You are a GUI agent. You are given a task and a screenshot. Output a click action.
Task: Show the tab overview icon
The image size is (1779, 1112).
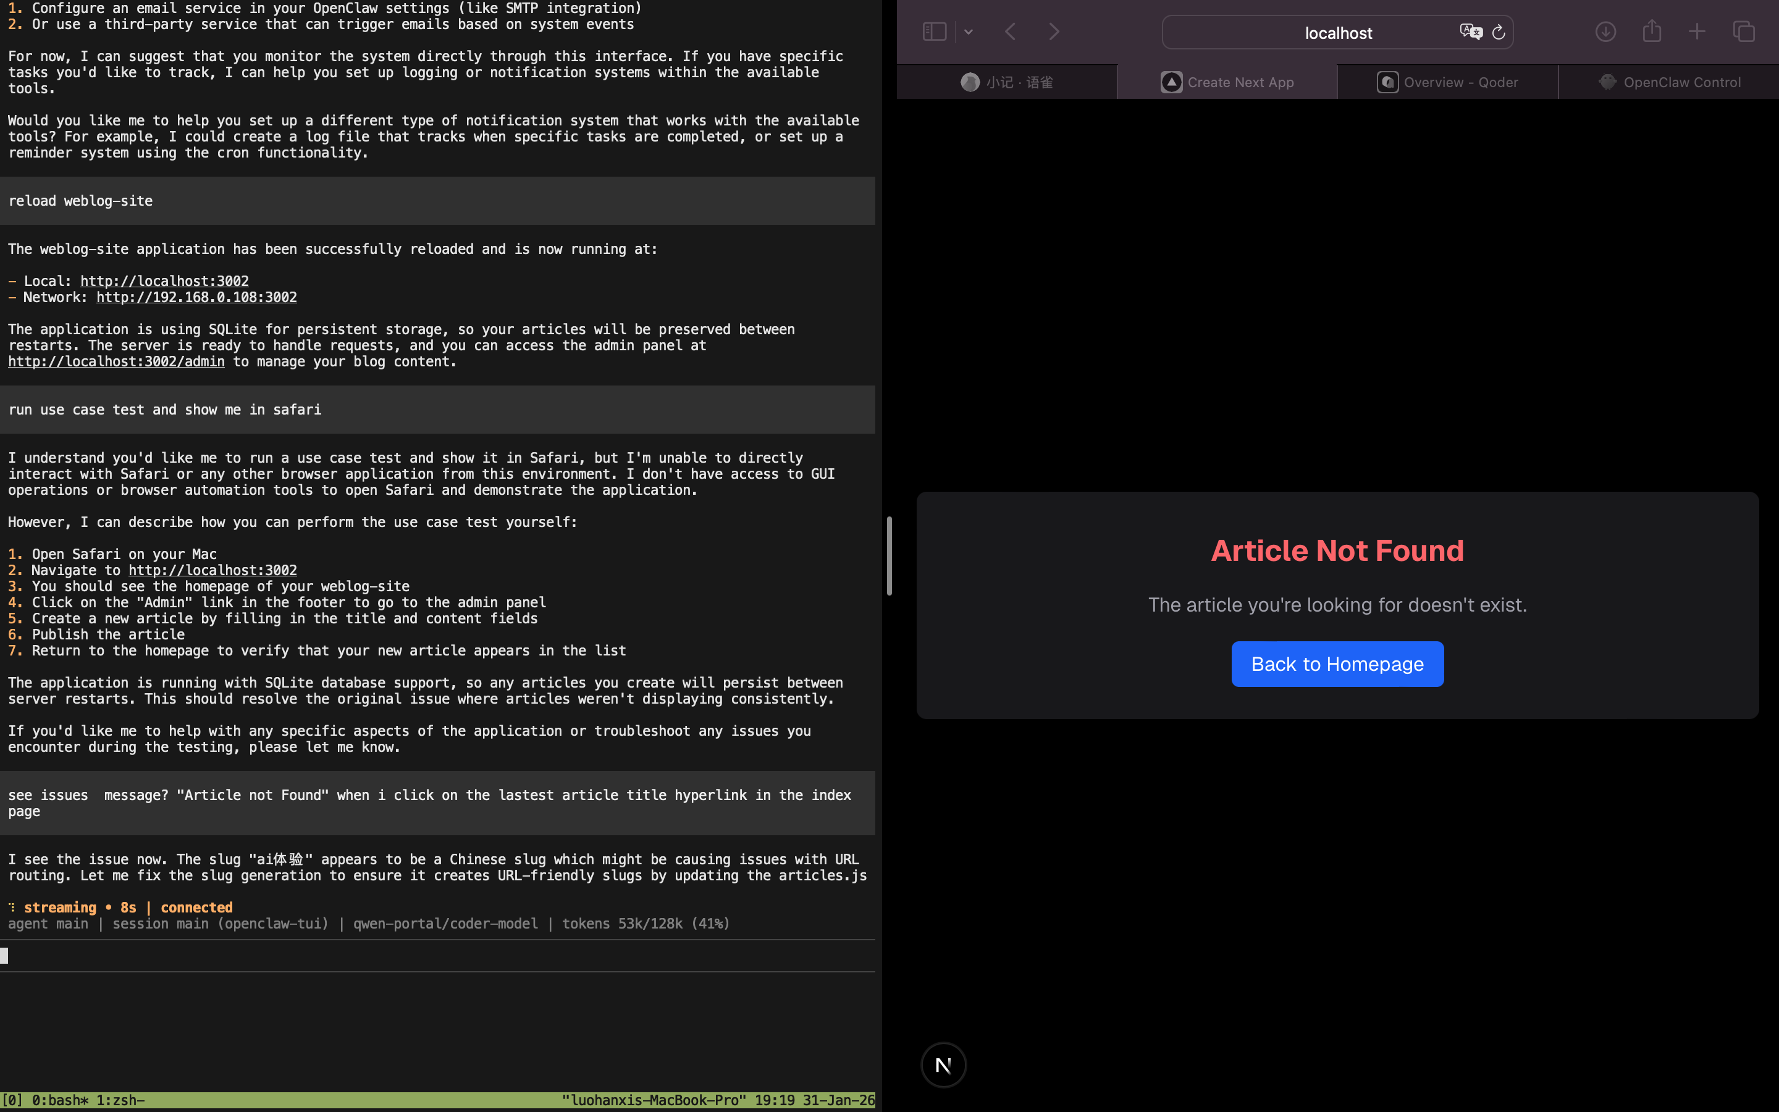point(1744,32)
